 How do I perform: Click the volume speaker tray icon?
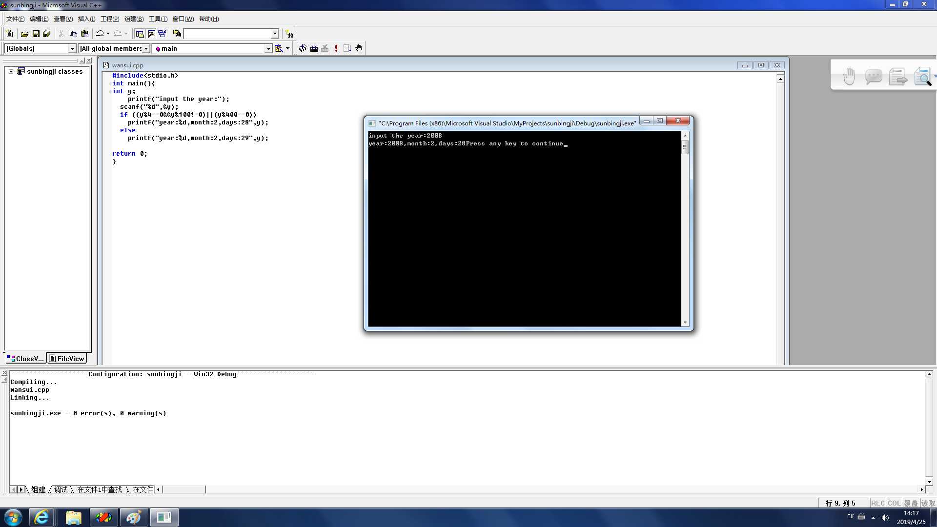885,517
